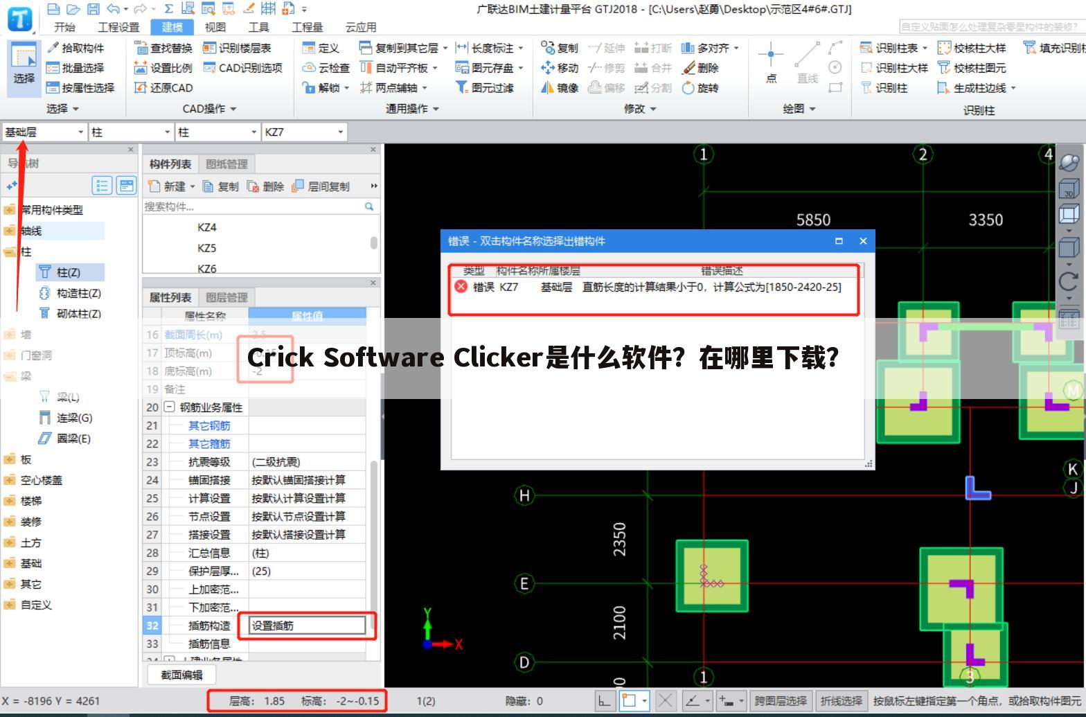Select the 柱(Z) tree item
1086x717 pixels.
click(69, 272)
